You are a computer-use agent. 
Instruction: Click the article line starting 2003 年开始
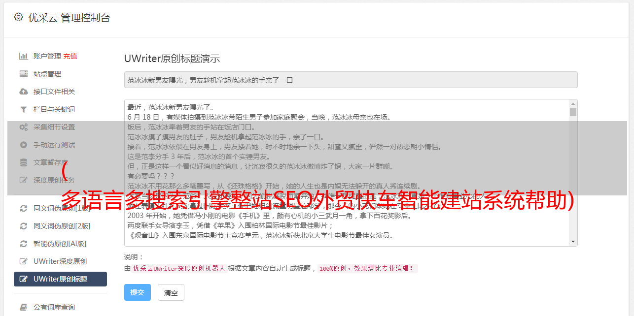coord(270,216)
